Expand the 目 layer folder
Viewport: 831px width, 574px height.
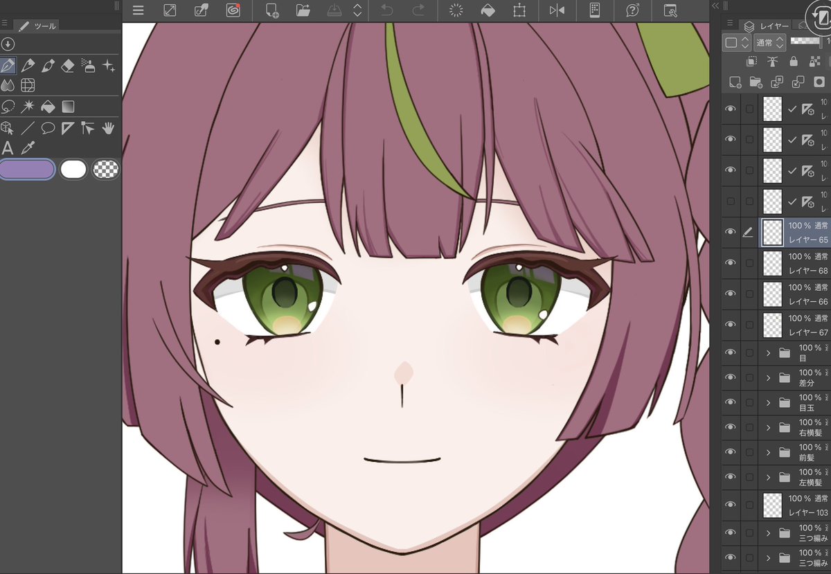click(768, 352)
